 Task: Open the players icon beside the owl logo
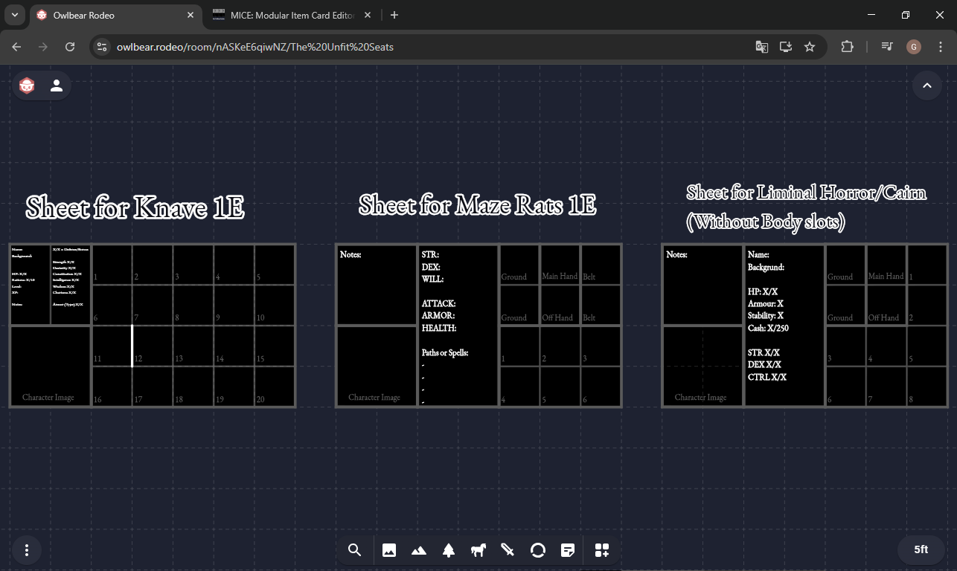pyautogui.click(x=57, y=86)
